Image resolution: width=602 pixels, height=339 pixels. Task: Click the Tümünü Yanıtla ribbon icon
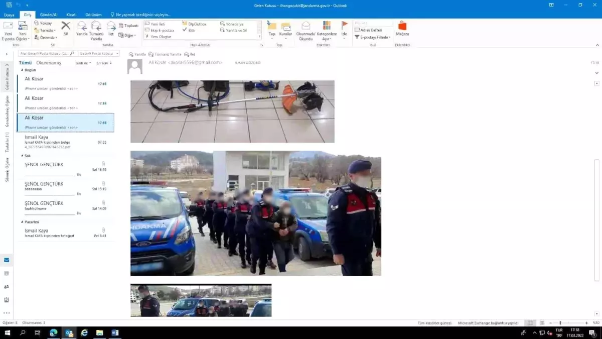tap(96, 30)
